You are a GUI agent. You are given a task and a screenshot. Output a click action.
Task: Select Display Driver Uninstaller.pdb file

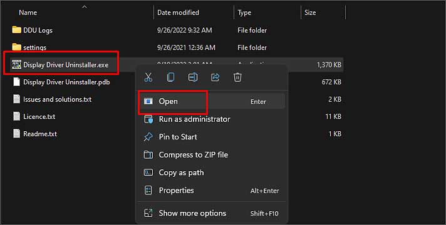click(x=66, y=82)
